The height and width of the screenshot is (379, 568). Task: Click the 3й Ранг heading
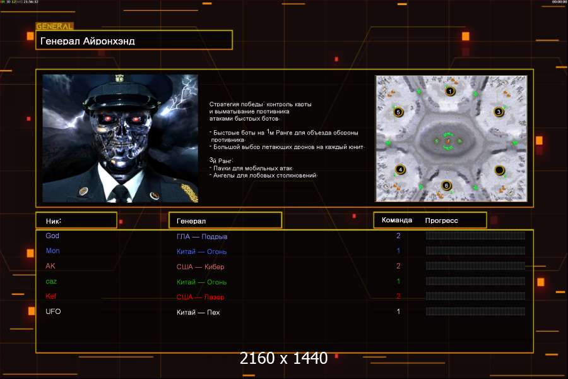pyautogui.click(x=221, y=160)
